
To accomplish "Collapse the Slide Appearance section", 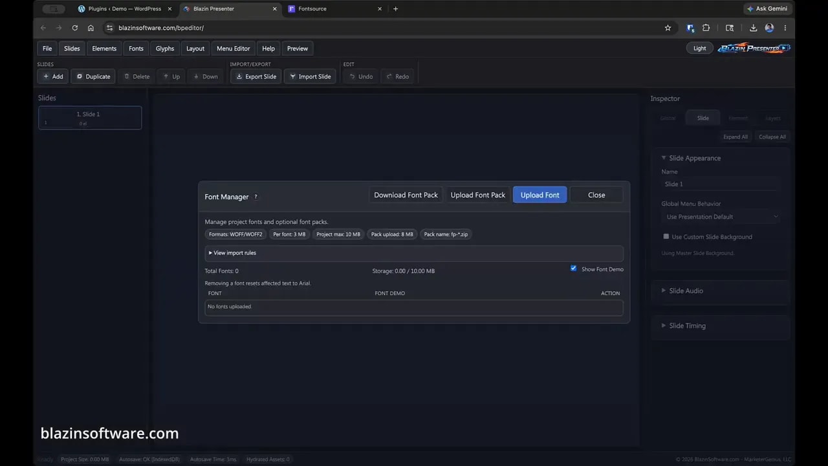I will coord(695,158).
